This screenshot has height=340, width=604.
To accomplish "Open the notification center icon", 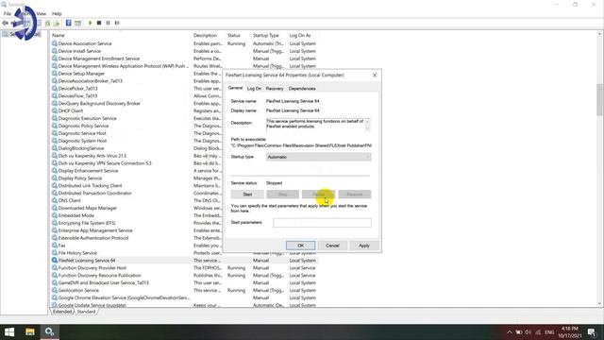I will 592,331.
